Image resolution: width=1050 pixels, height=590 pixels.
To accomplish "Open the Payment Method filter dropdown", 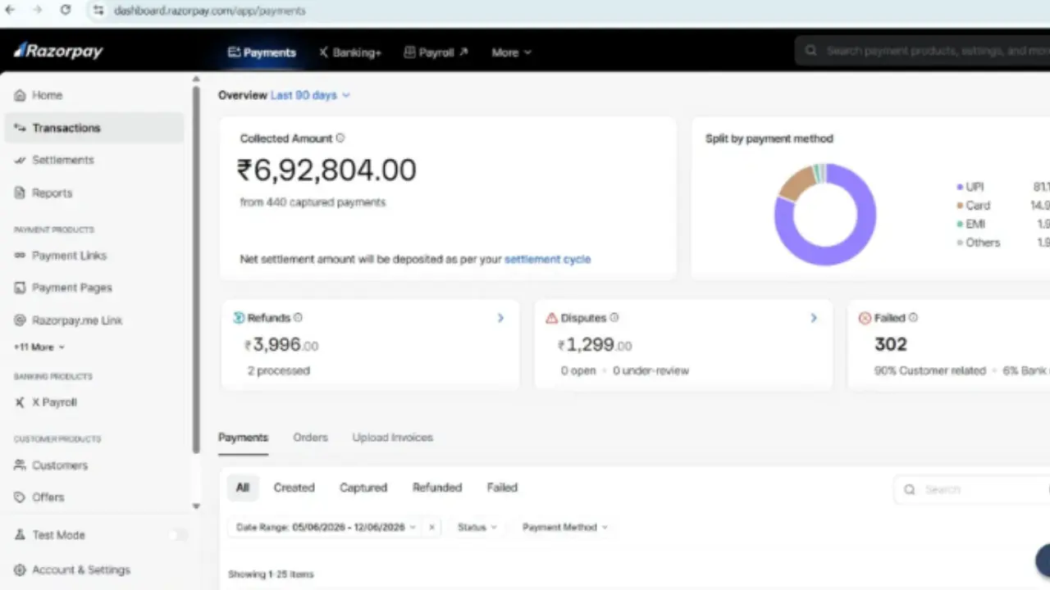I will [565, 527].
